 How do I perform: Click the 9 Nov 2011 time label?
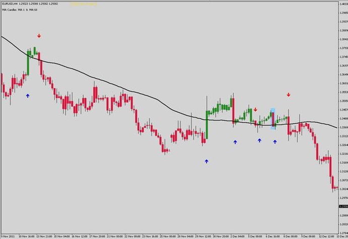pyautogui.click(x=8, y=236)
